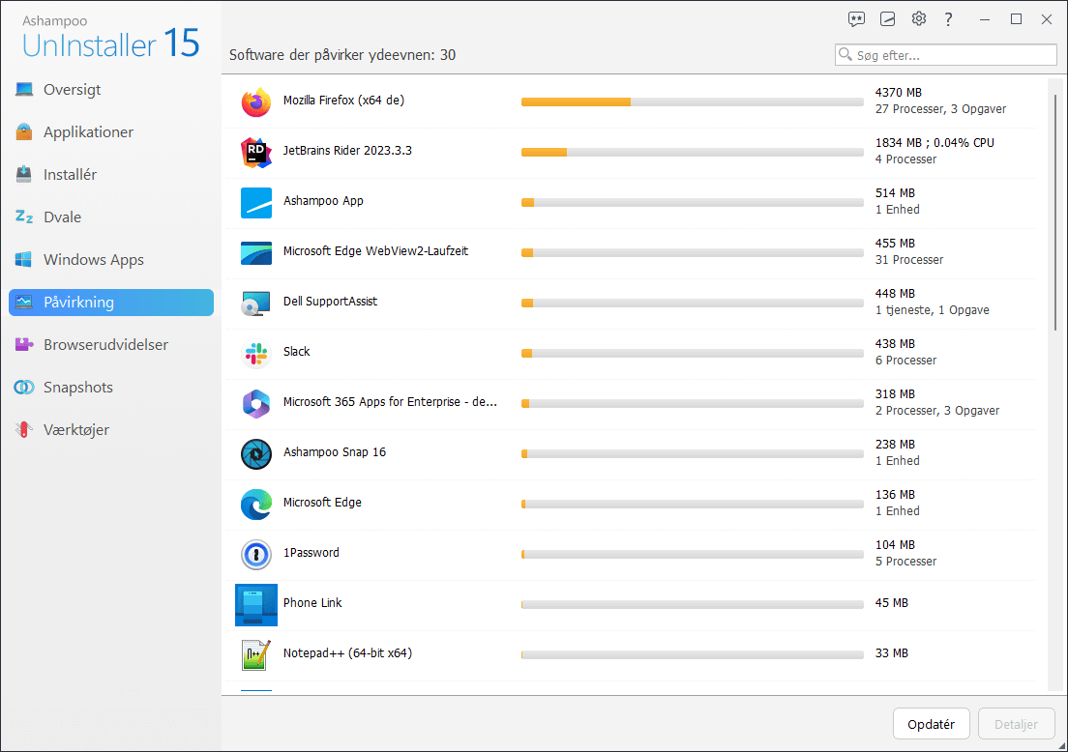Click the Windows Apps logo icon
Image resolution: width=1068 pixels, height=752 pixels.
pos(24,259)
